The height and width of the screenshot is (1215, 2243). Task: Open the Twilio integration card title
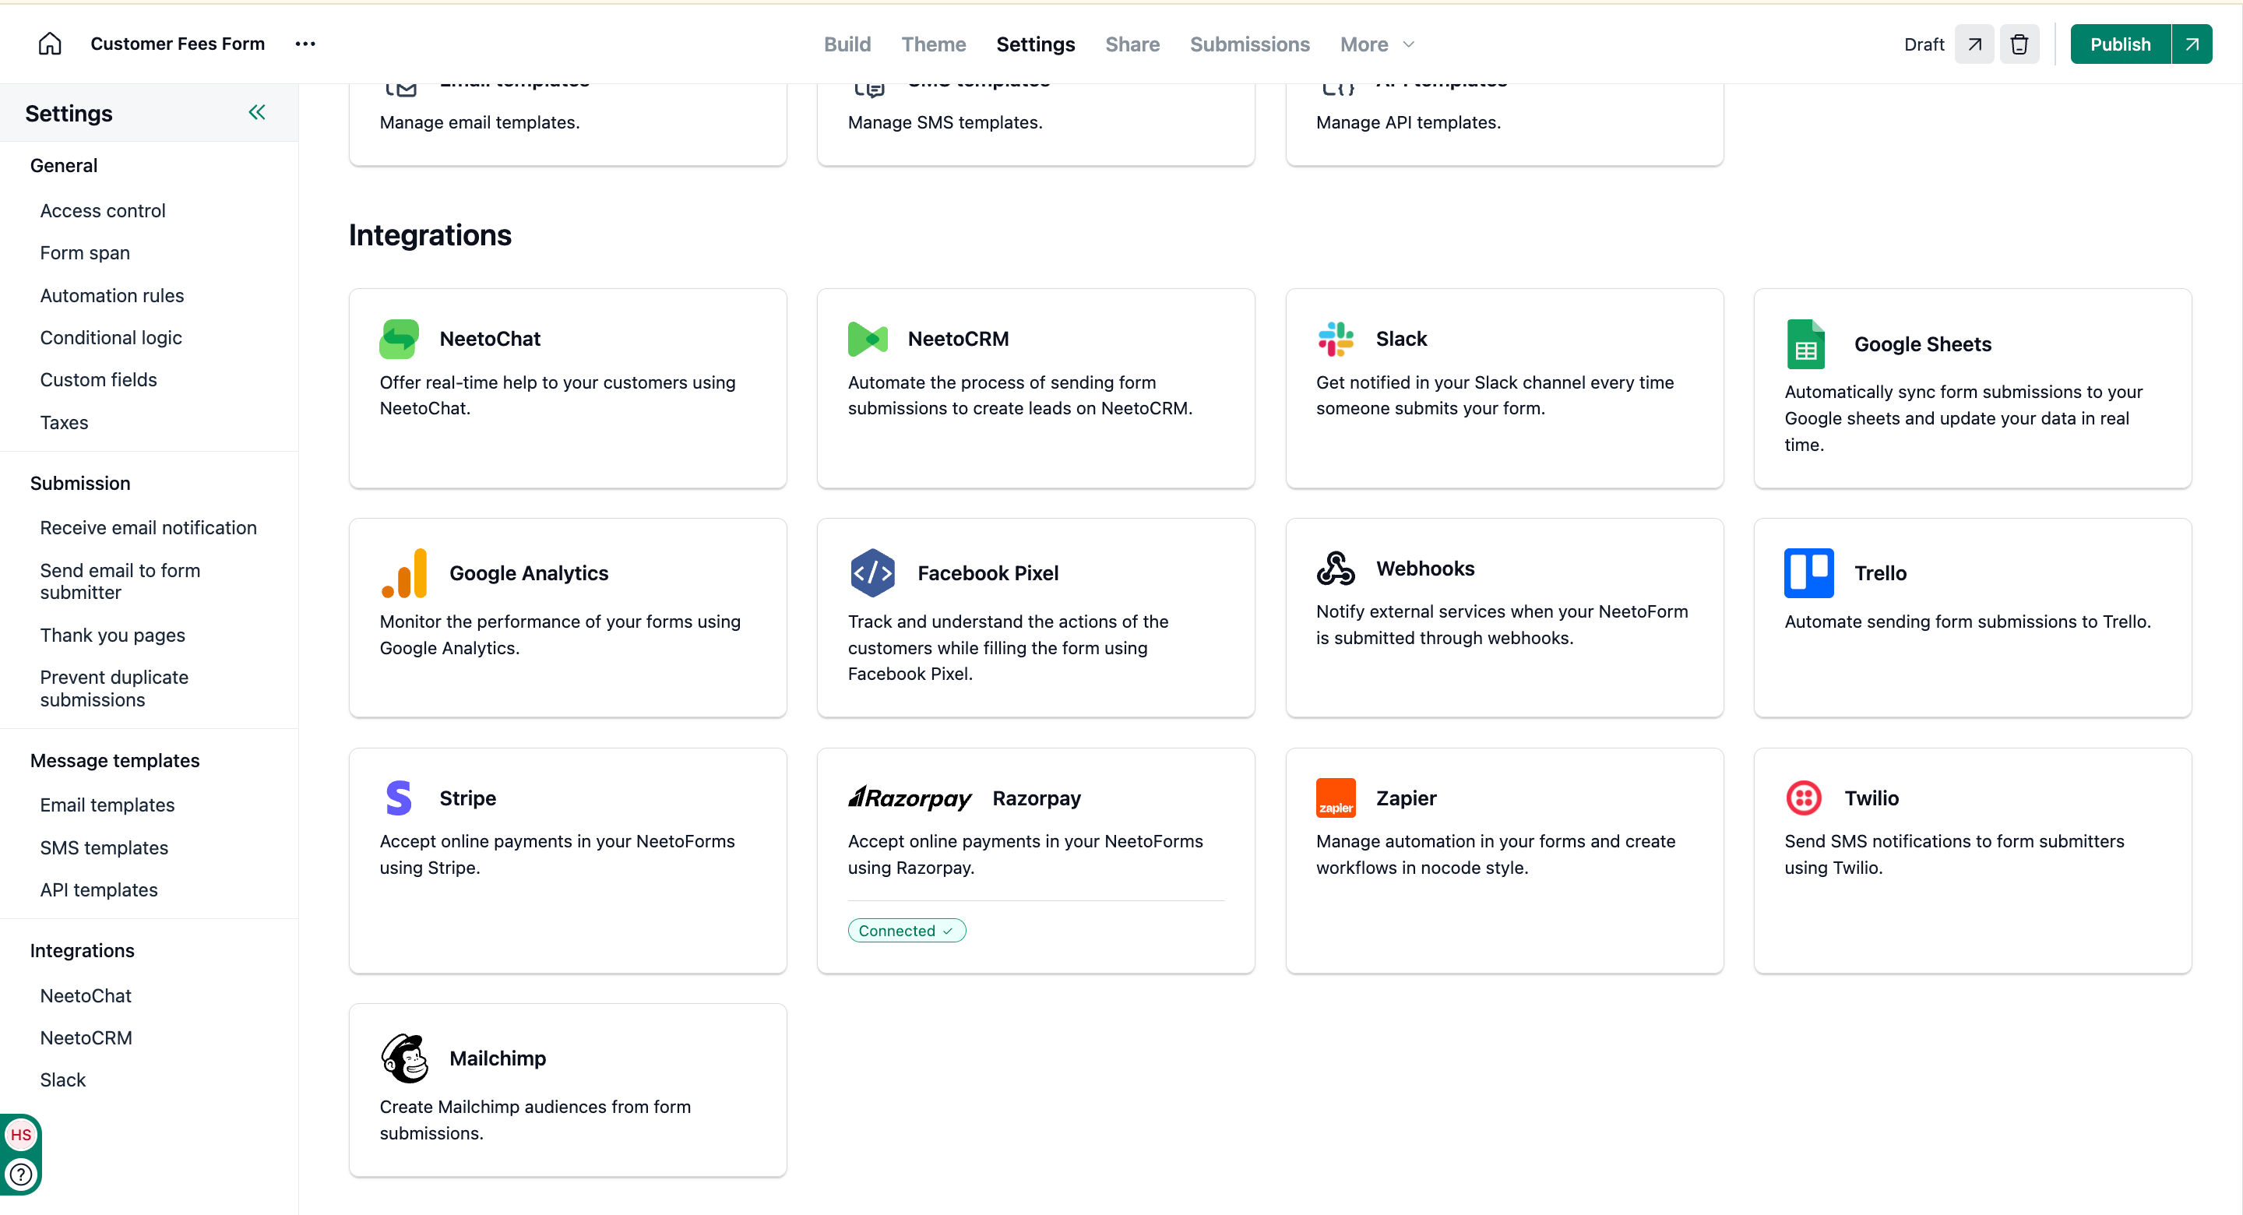[x=1872, y=798]
